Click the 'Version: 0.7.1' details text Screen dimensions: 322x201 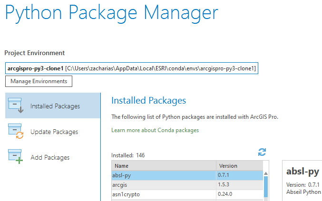303,185
